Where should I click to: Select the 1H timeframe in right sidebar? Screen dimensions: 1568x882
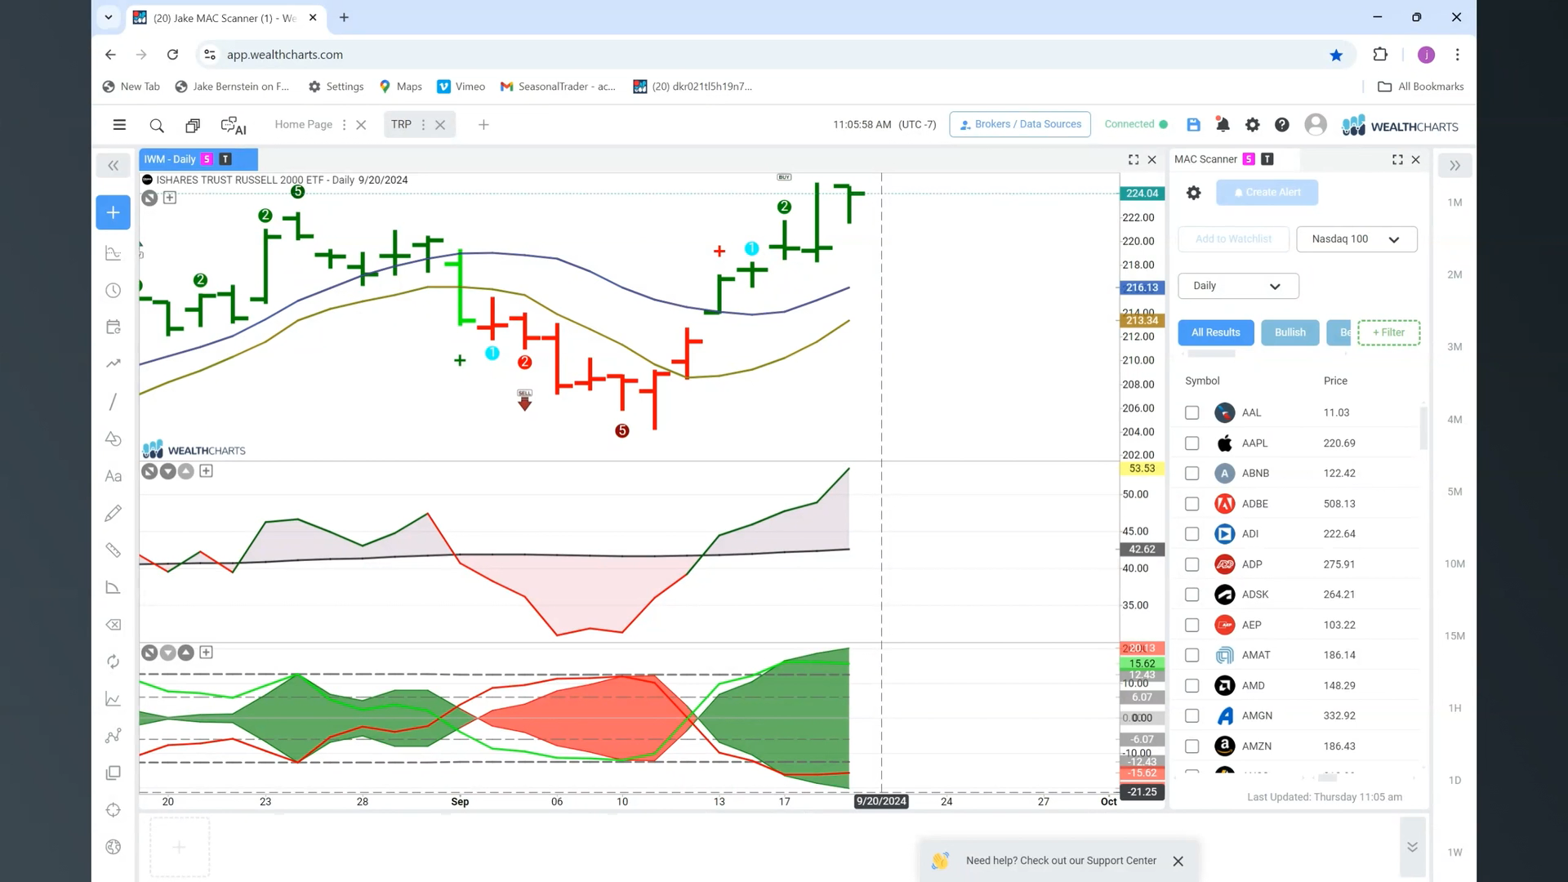click(1454, 708)
